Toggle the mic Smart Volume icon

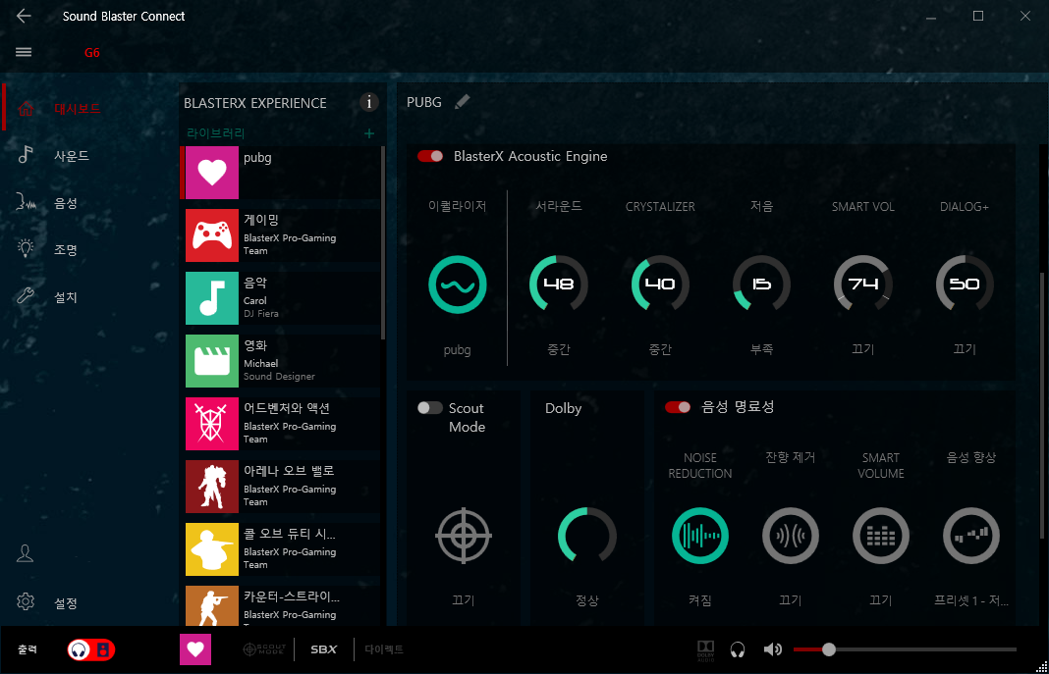880,536
